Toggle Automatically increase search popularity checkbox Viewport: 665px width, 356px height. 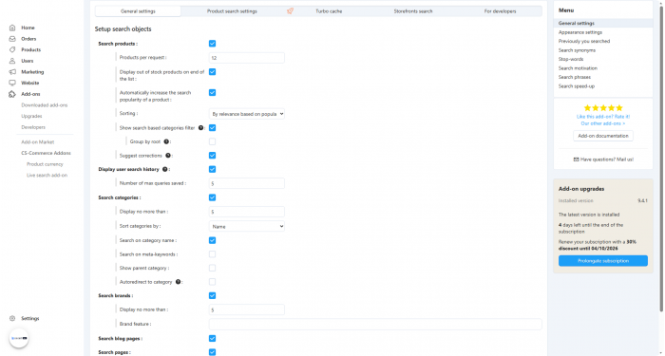(213, 92)
